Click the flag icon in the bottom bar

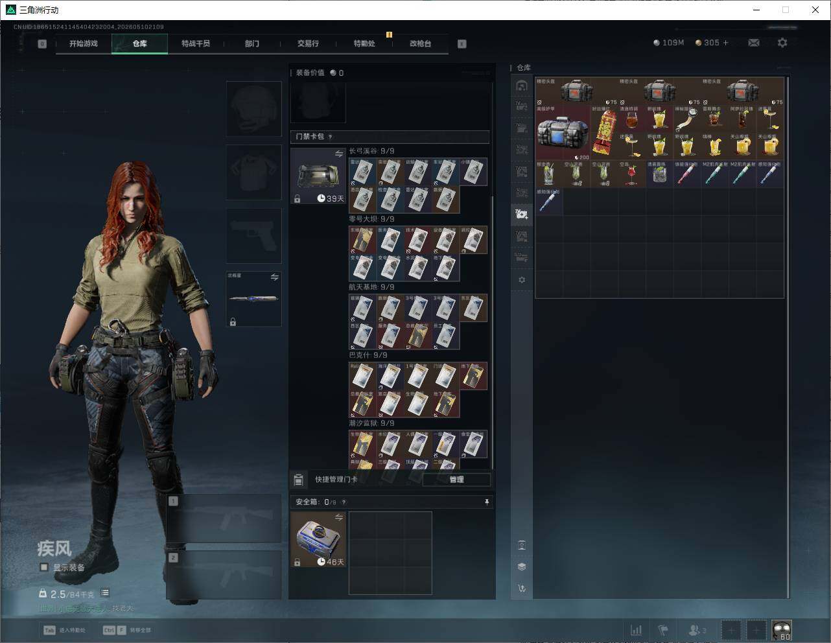coord(663,630)
